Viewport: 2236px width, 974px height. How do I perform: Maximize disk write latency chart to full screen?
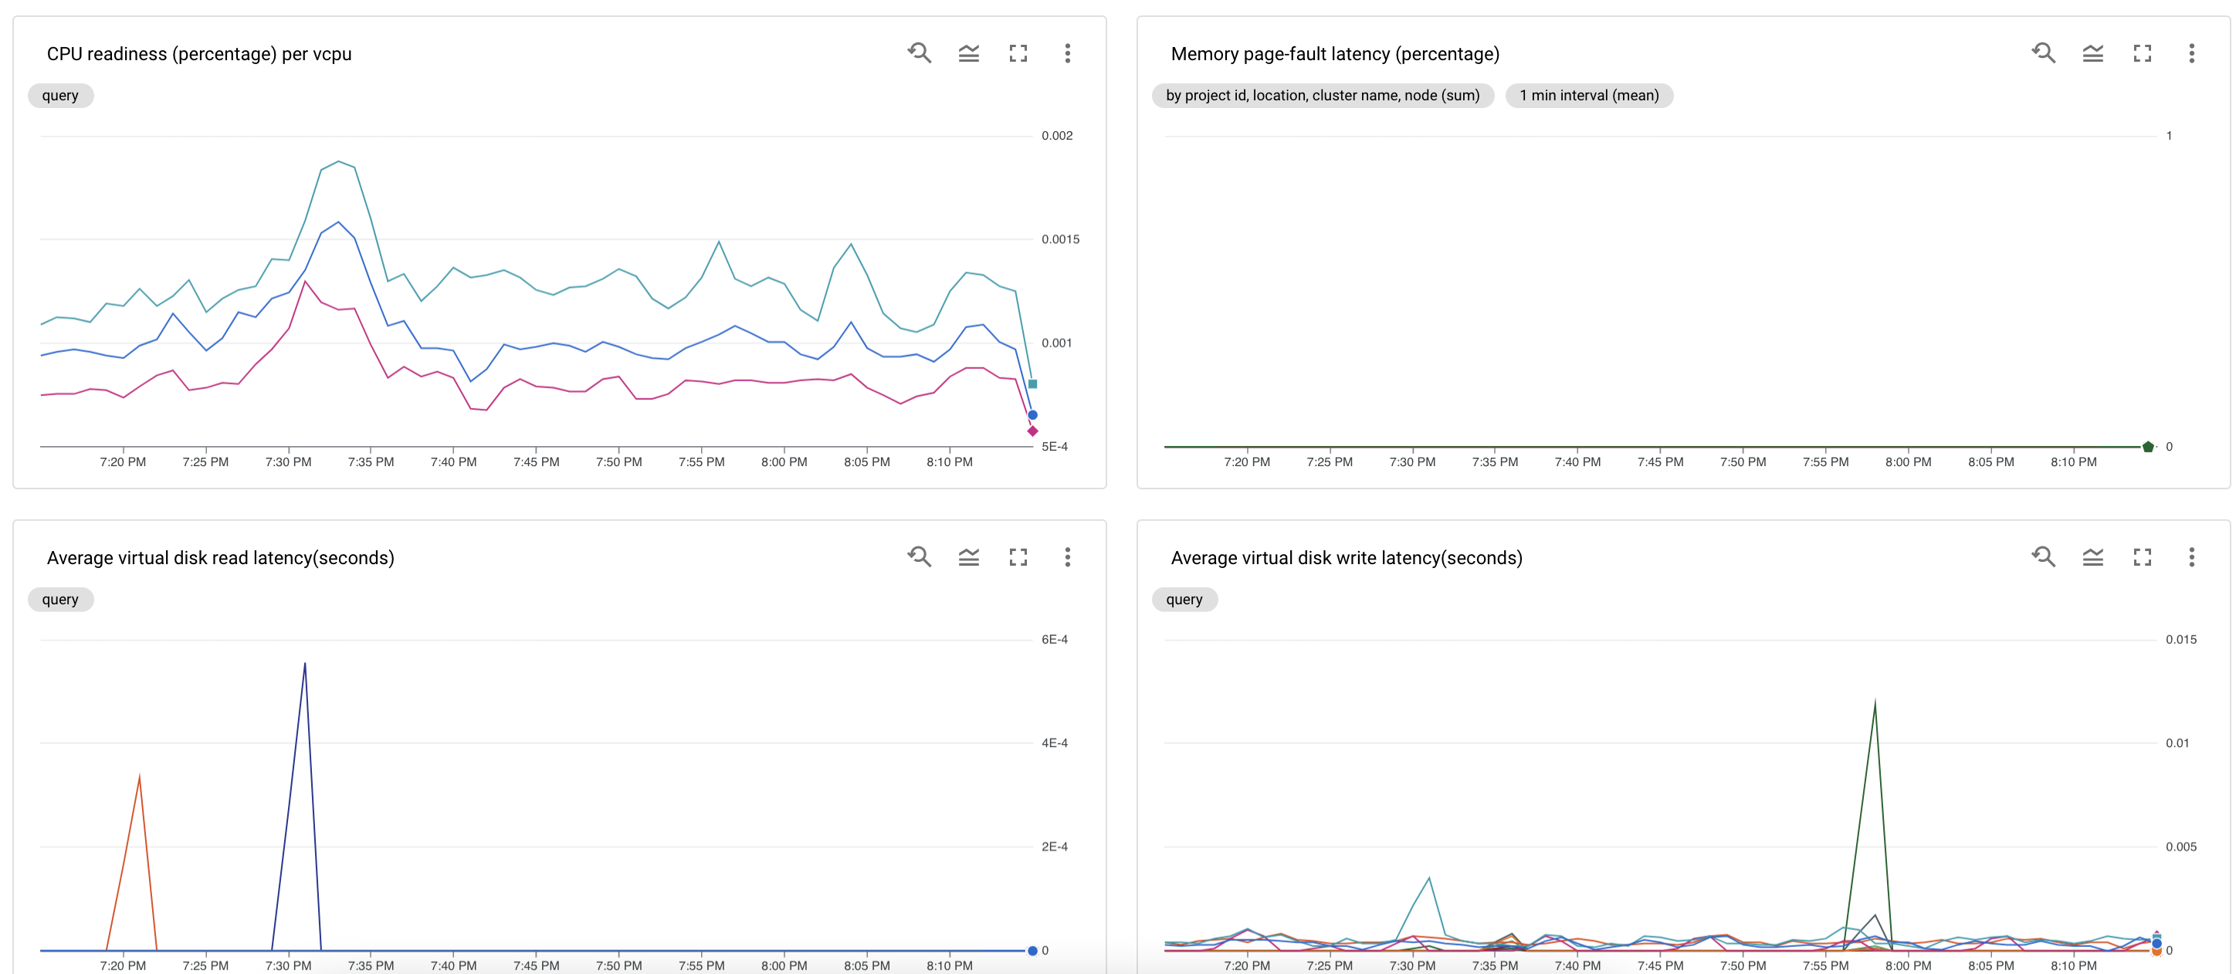pos(2143,558)
